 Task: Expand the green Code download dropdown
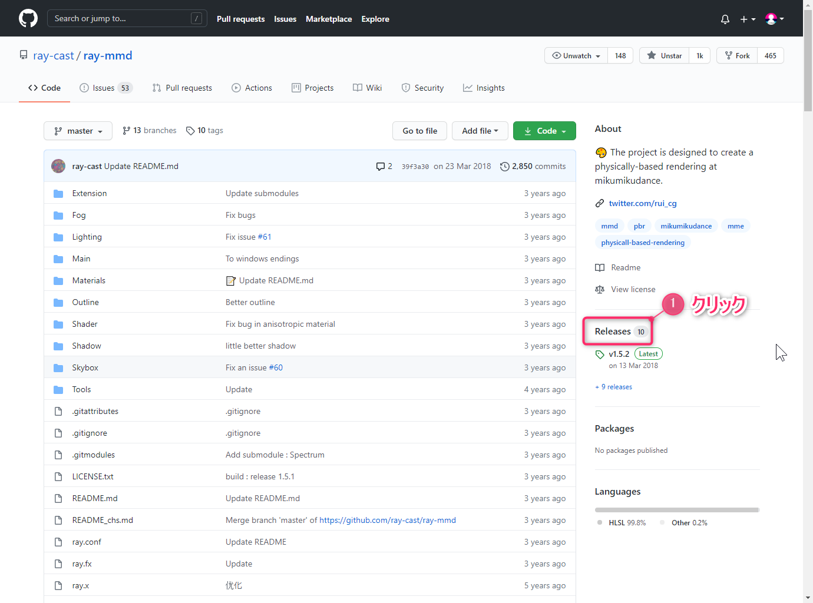tap(544, 131)
